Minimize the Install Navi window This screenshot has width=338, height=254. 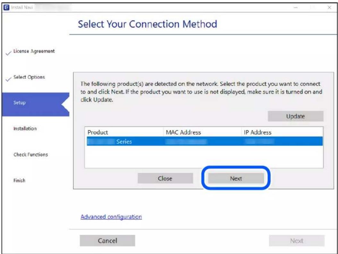point(296,8)
